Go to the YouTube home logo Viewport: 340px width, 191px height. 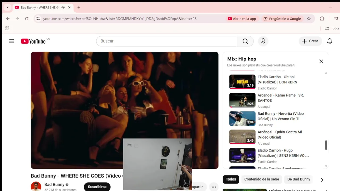pos(33,41)
